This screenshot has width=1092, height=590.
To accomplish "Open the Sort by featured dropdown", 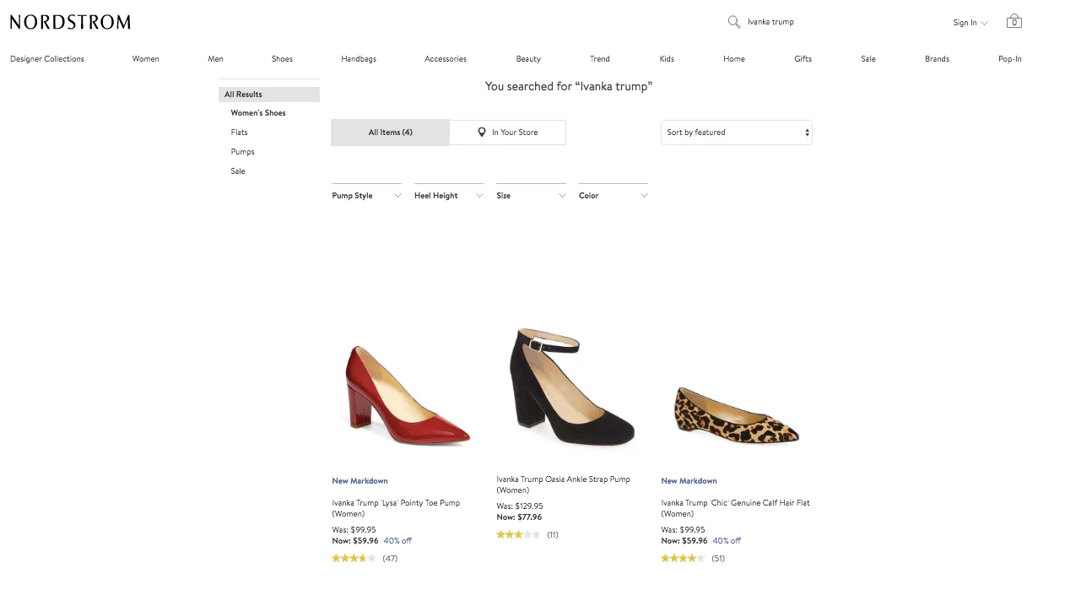I will (x=736, y=133).
